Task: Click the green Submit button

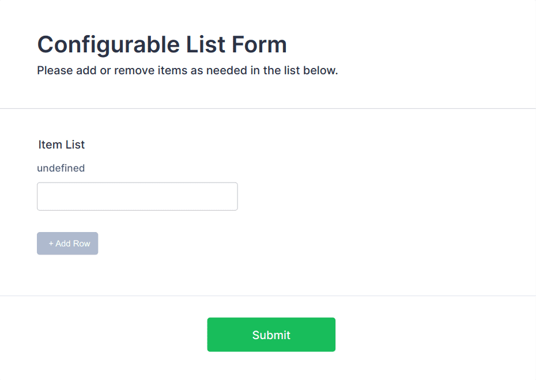Action: [271, 335]
